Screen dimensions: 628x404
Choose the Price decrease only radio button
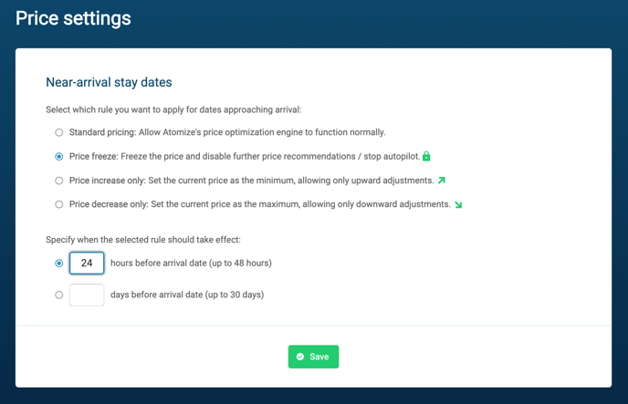click(x=58, y=204)
